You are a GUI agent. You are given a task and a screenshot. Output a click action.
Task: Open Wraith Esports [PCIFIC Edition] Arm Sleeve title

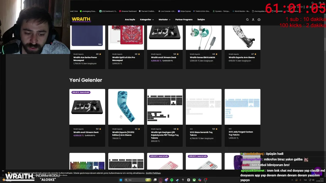123,134
